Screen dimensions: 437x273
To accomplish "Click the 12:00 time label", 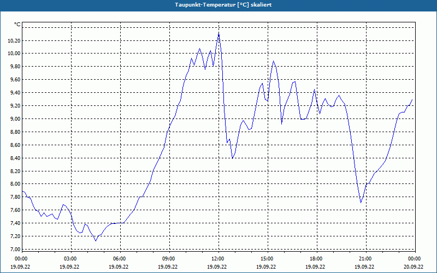I will point(218,259).
